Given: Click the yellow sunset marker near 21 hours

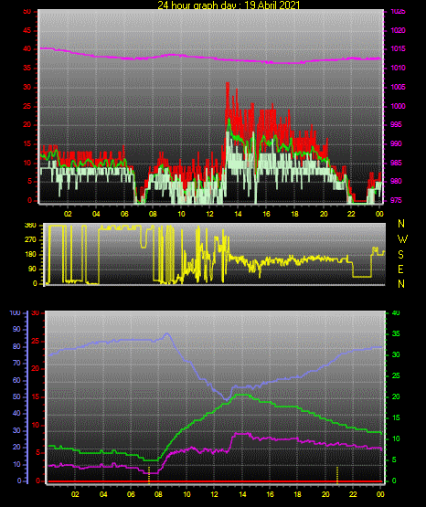Looking at the screenshot, I should coord(337,475).
